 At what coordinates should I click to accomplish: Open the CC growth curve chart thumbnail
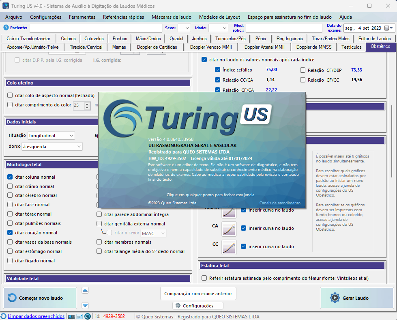229,247
